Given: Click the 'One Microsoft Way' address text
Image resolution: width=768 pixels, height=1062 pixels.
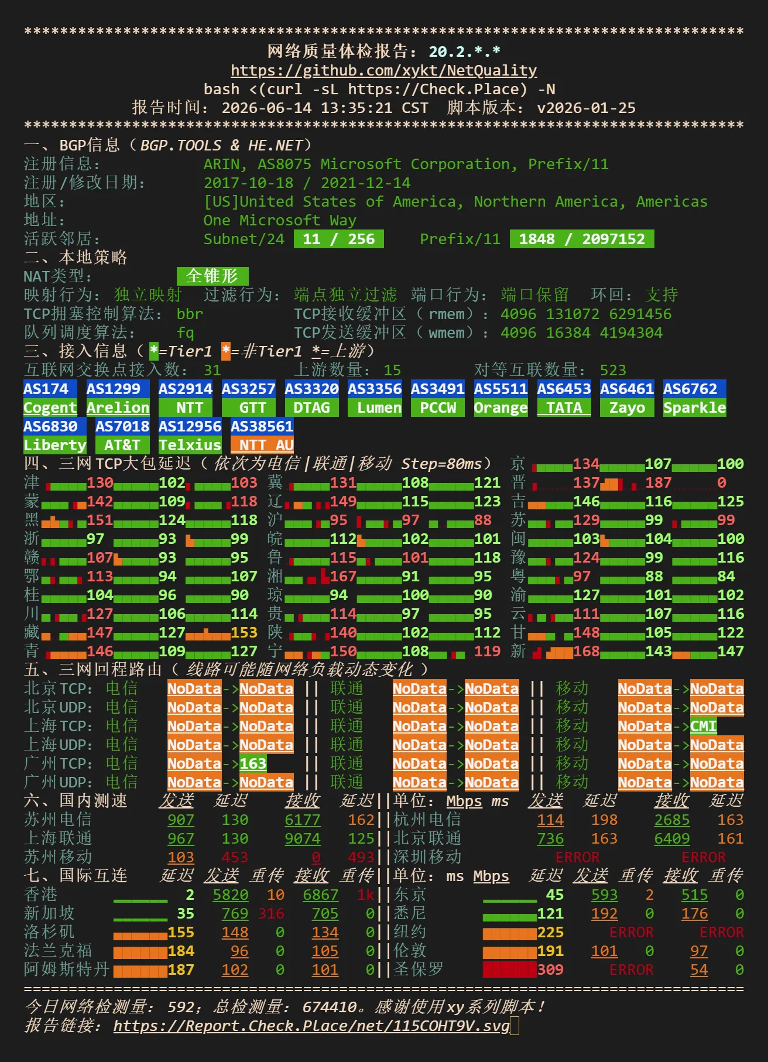Looking at the screenshot, I should click(x=280, y=220).
